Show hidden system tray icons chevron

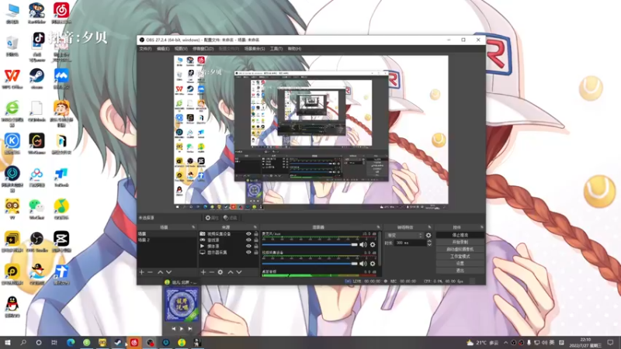pos(506,343)
